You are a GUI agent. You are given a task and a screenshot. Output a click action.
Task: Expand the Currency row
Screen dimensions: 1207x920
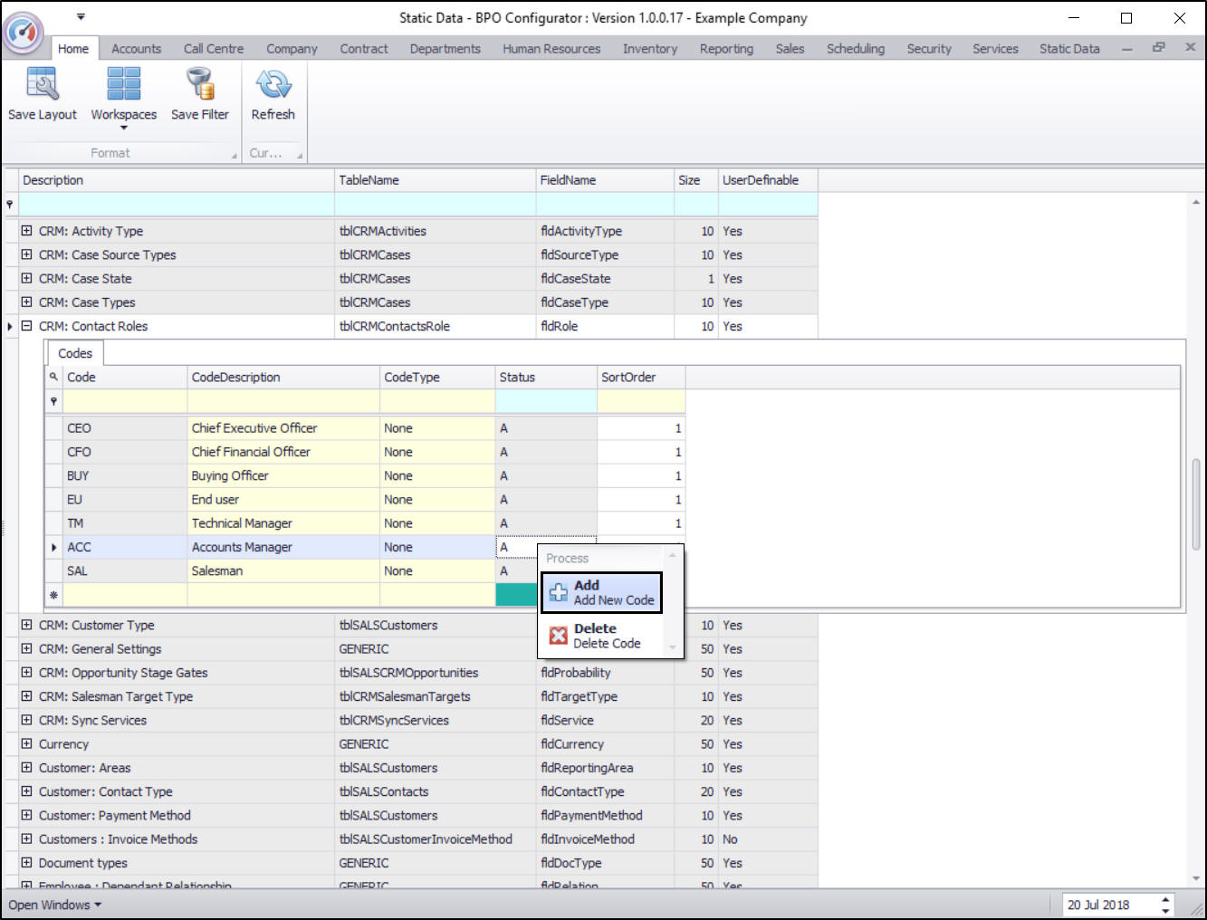tap(26, 744)
